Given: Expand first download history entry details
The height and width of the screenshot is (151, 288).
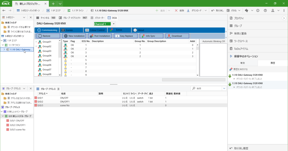Looking at the screenshot, I should coord(234,79).
